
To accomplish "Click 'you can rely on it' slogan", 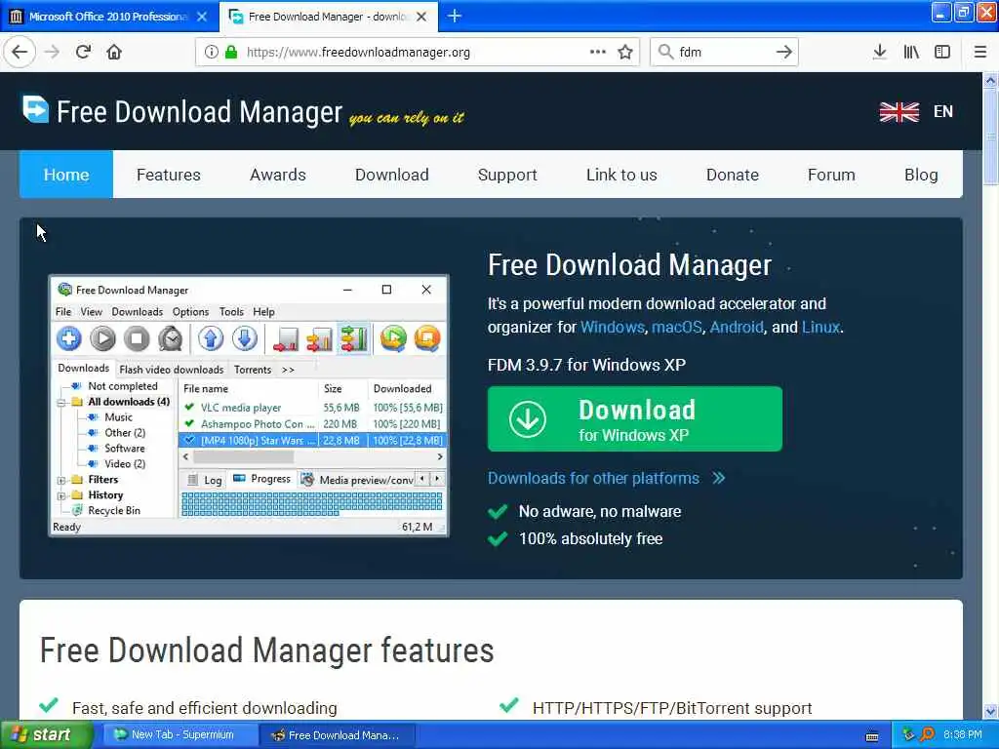I will (407, 118).
